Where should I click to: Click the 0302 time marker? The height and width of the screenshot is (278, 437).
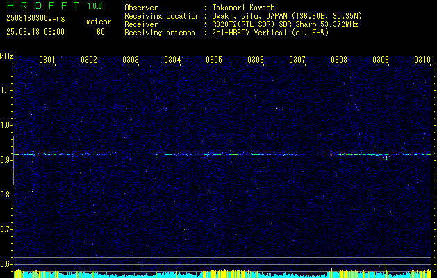(89, 60)
